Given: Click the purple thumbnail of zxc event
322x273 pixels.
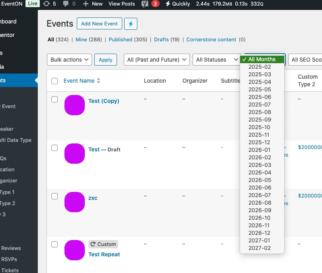Looking at the screenshot, I should pyautogui.click(x=74, y=202).
